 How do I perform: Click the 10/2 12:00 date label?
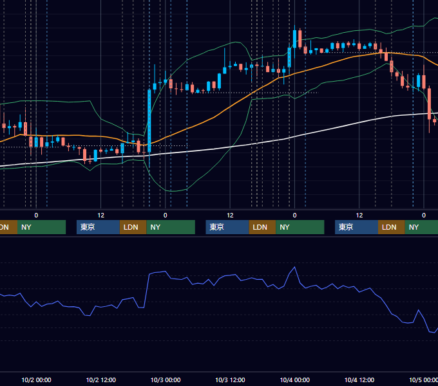(x=101, y=380)
